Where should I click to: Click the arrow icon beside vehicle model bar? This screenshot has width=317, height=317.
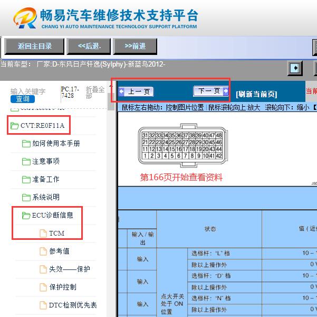point(295,68)
